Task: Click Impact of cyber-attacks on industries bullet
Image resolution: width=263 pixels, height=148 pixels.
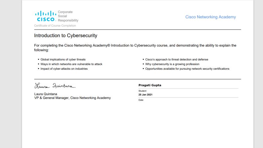Action: tap(64, 69)
